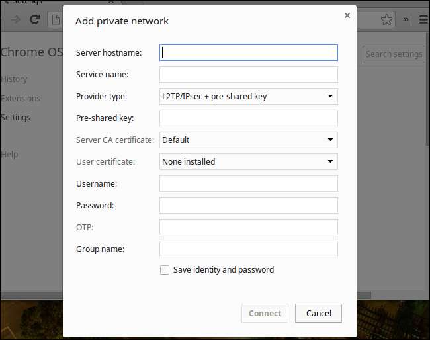Viewport: 430px width, 340px height.
Task: Click into the Password field
Action: (248, 206)
